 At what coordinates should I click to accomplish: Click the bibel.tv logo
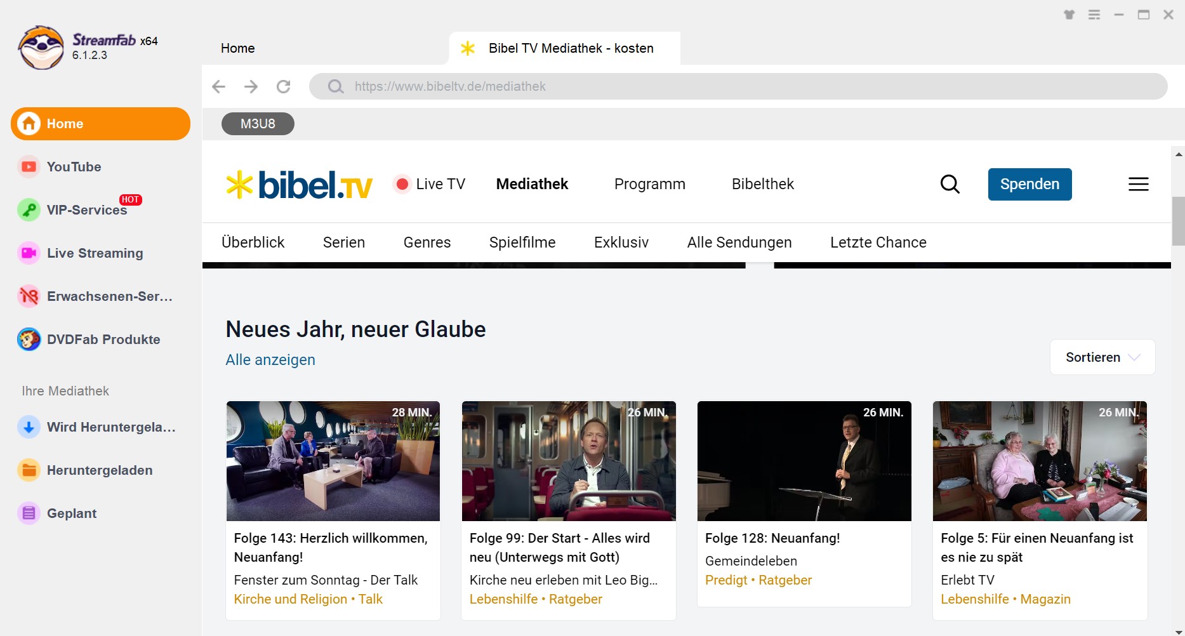click(299, 185)
